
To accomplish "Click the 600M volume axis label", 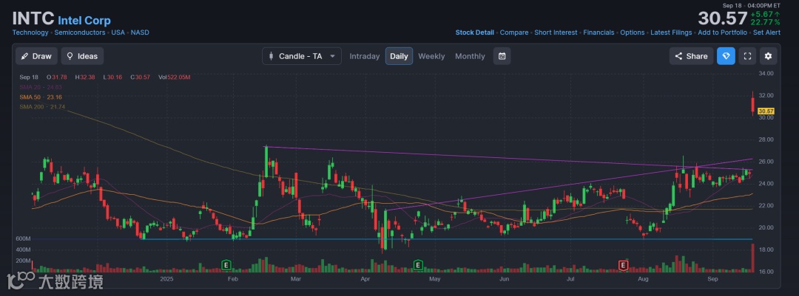I will (x=23, y=238).
